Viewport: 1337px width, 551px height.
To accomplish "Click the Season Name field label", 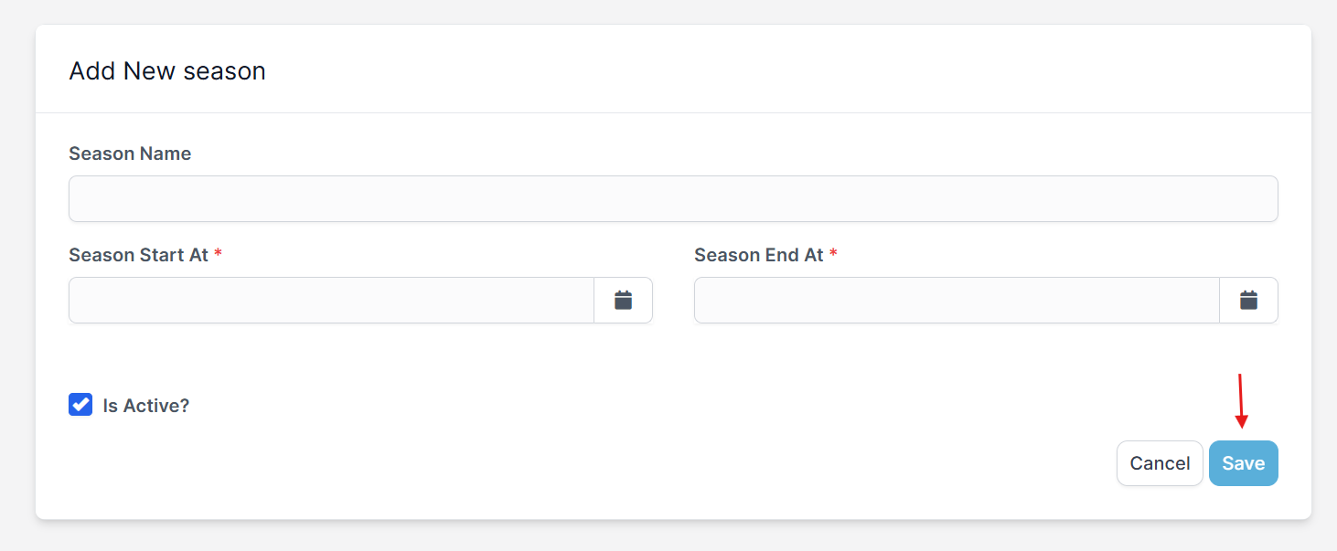I will click(130, 154).
